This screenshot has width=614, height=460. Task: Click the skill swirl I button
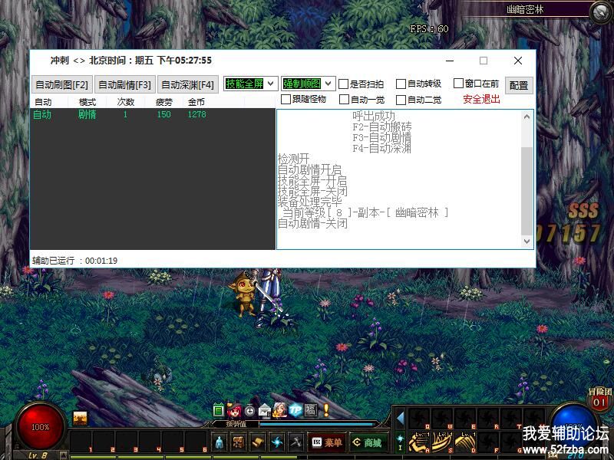pyautogui.click(x=400, y=442)
